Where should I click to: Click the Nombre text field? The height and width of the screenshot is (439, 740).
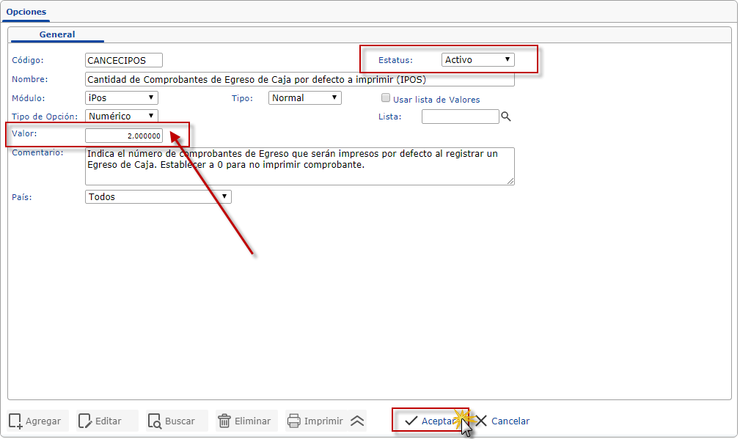300,80
